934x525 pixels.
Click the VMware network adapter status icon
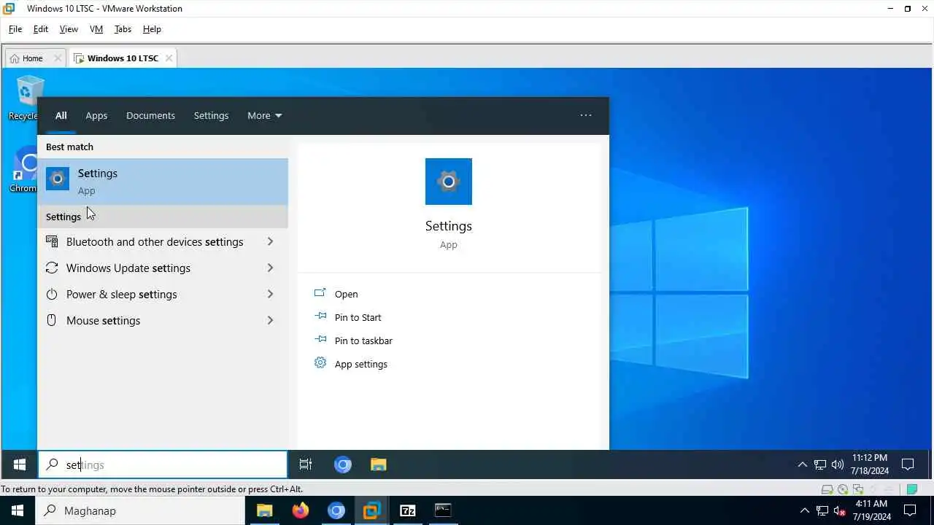coord(859,489)
